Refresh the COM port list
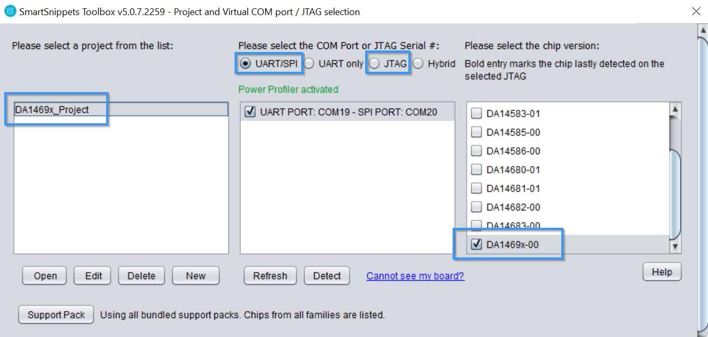The image size is (708, 337). click(x=270, y=276)
